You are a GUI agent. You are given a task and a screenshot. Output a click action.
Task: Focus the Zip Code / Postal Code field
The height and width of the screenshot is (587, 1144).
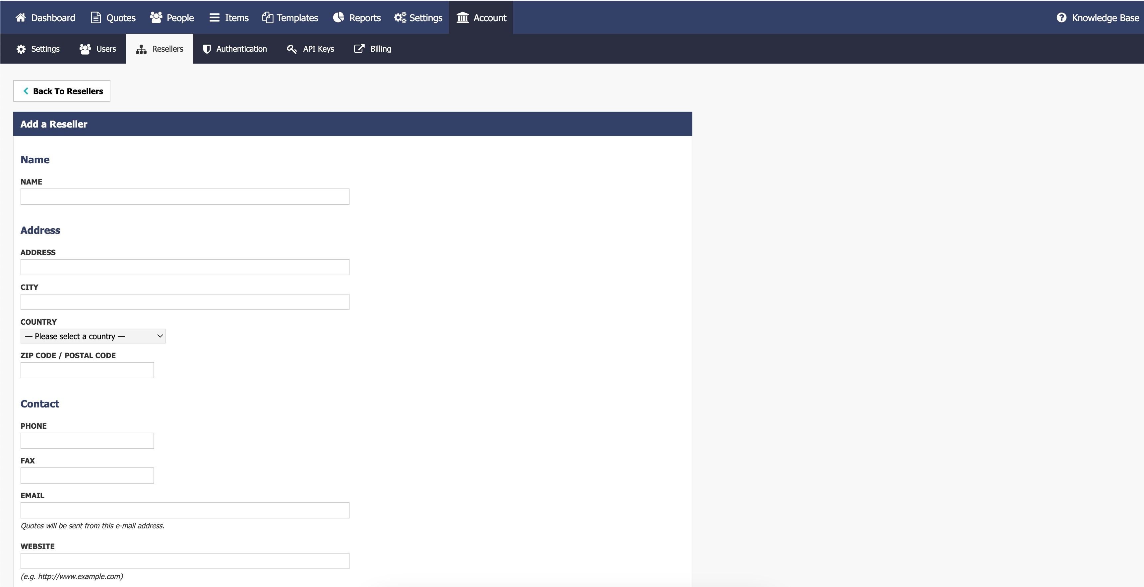87,370
